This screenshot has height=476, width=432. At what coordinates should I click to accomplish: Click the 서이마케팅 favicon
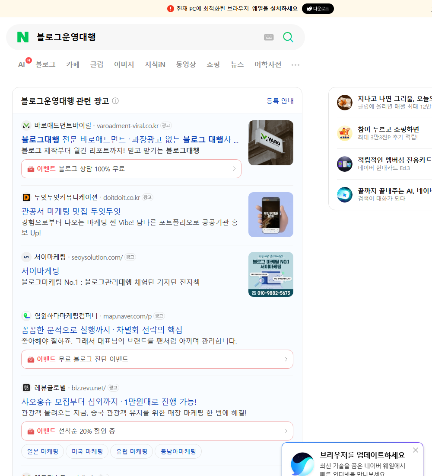[x=26, y=257]
